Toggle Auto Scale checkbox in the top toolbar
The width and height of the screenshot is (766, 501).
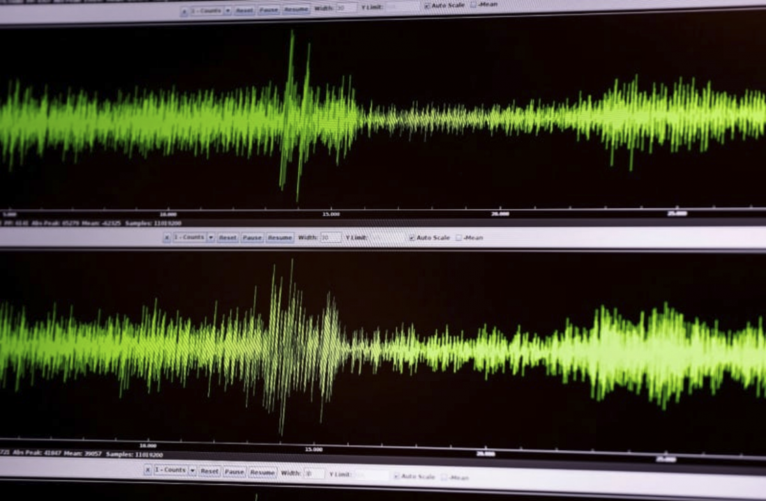pyautogui.click(x=426, y=6)
